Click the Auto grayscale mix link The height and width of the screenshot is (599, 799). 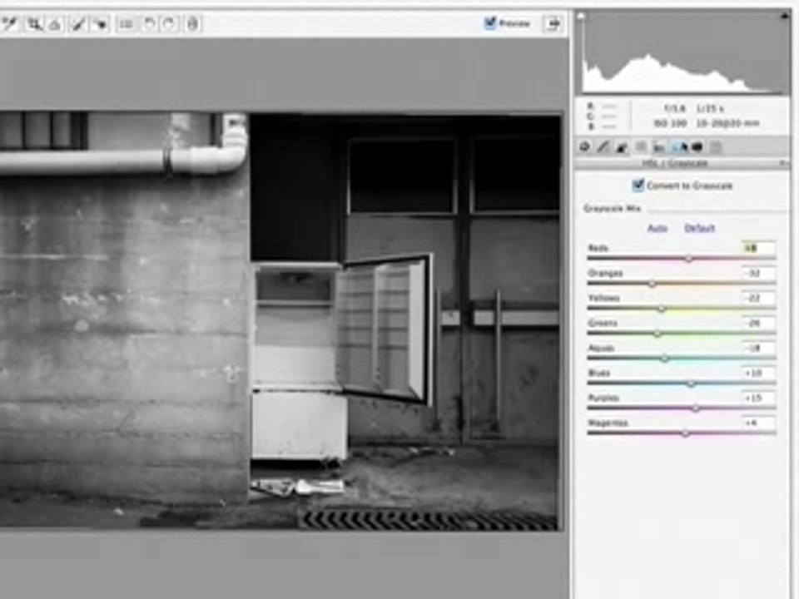(658, 228)
